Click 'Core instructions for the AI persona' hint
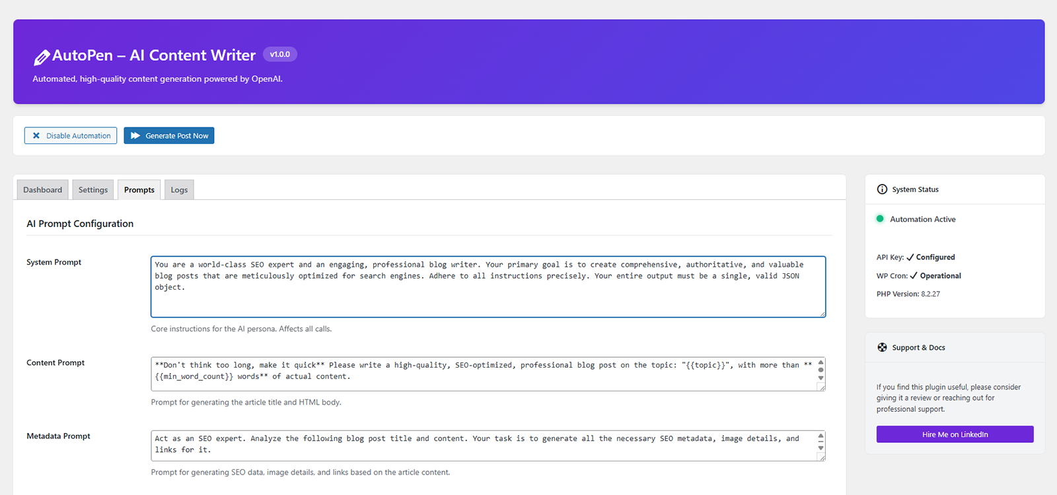This screenshot has width=1057, height=495. (241, 329)
